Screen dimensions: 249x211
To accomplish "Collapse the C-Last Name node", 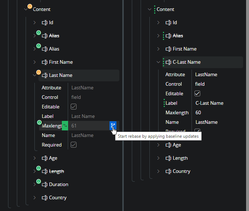I will point(159,62).
